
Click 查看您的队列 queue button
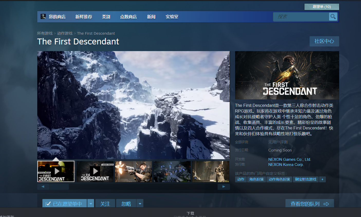coord(310,204)
